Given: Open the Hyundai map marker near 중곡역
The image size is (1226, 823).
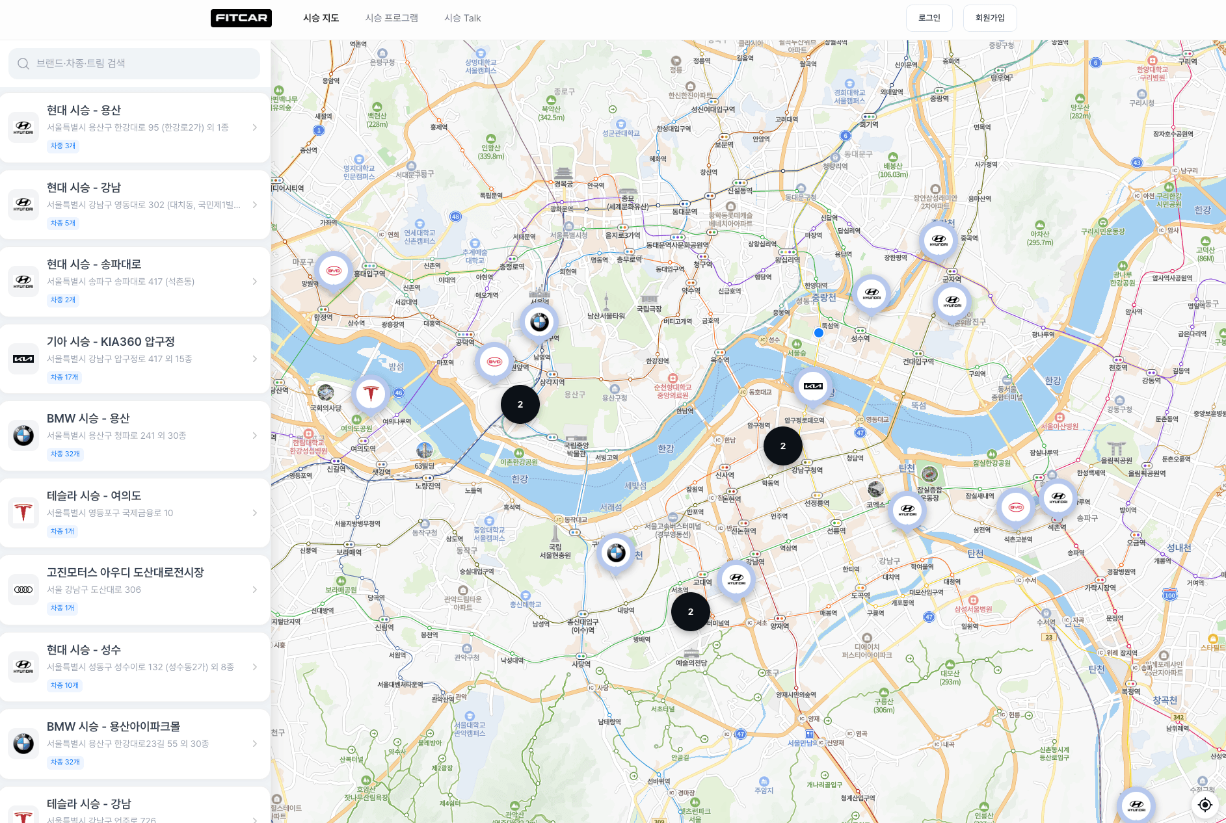Looking at the screenshot, I should click(x=939, y=241).
